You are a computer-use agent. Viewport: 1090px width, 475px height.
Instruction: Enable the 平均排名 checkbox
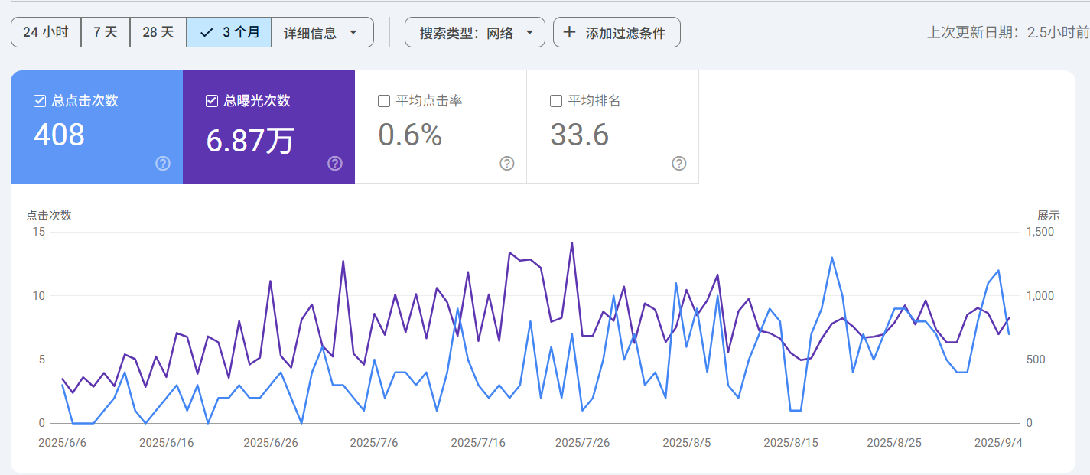tap(555, 100)
